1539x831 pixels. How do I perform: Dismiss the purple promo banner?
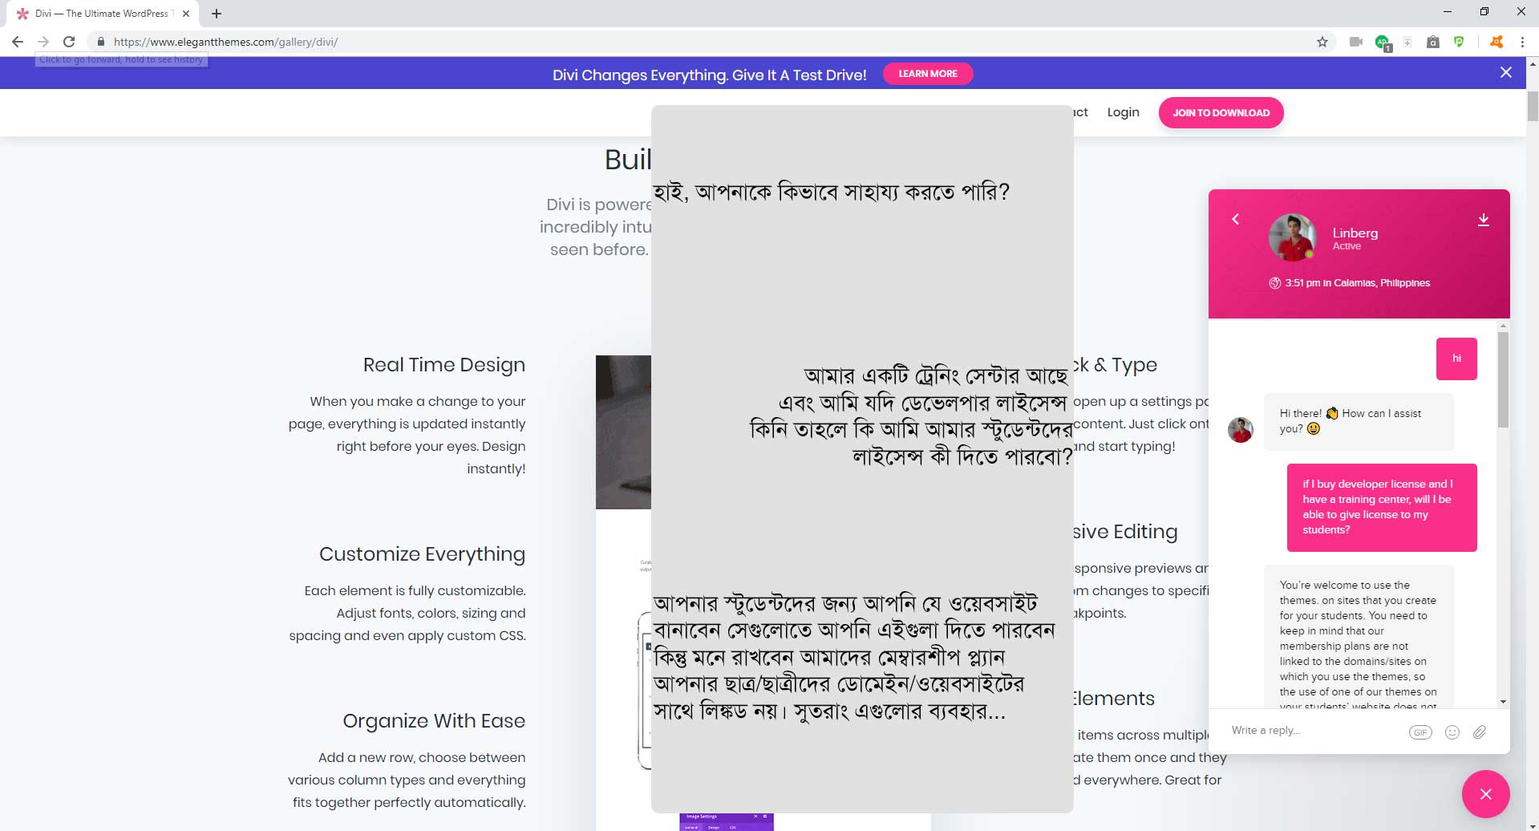point(1506,73)
